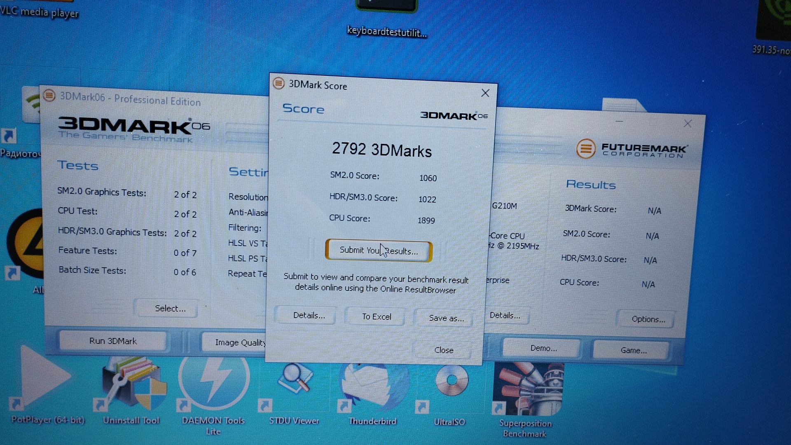This screenshot has height=445, width=791.
Task: Click Run 3DMark button
Action: coord(113,341)
